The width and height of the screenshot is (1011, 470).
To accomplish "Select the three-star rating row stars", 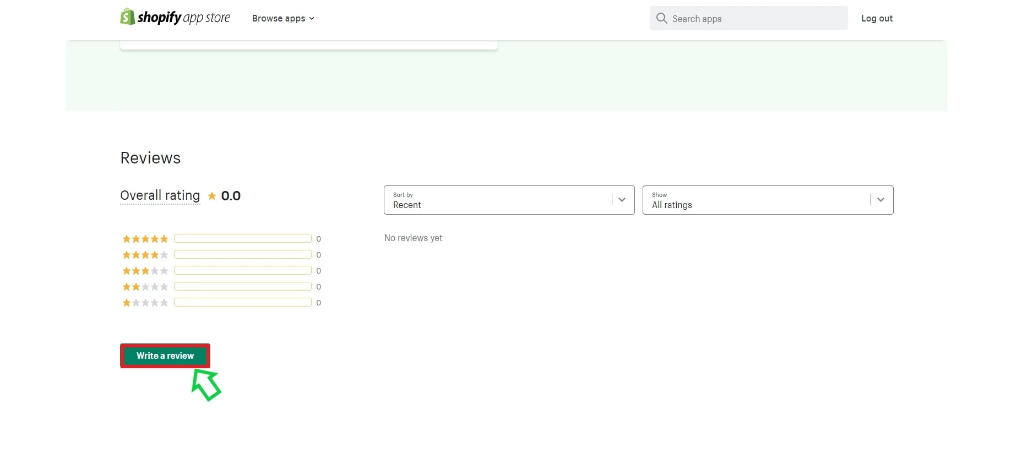I will pyautogui.click(x=145, y=271).
